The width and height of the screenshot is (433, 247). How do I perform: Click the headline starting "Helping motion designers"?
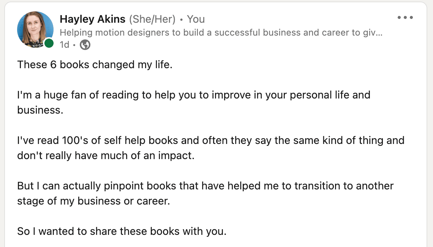coord(221,33)
